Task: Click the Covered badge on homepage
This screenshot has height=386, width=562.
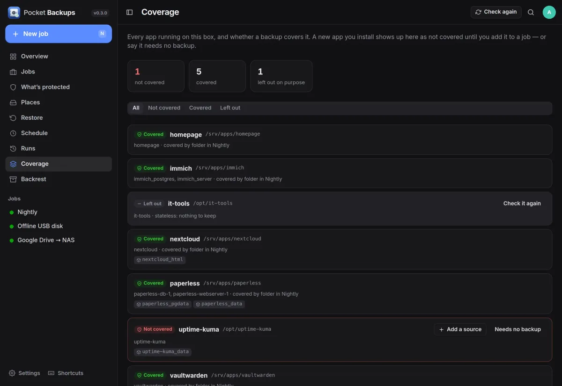Action: point(150,134)
